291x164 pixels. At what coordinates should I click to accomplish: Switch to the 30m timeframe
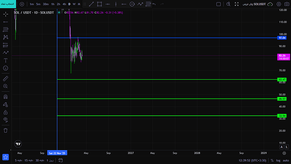[x=46, y=4]
